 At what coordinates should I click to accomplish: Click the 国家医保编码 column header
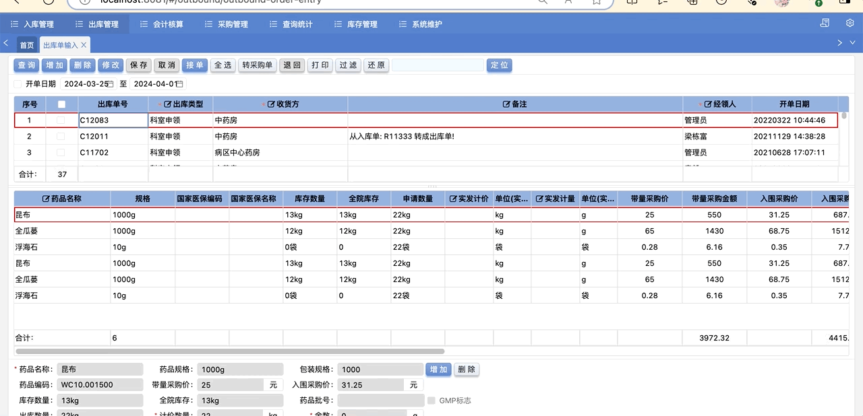pos(202,199)
